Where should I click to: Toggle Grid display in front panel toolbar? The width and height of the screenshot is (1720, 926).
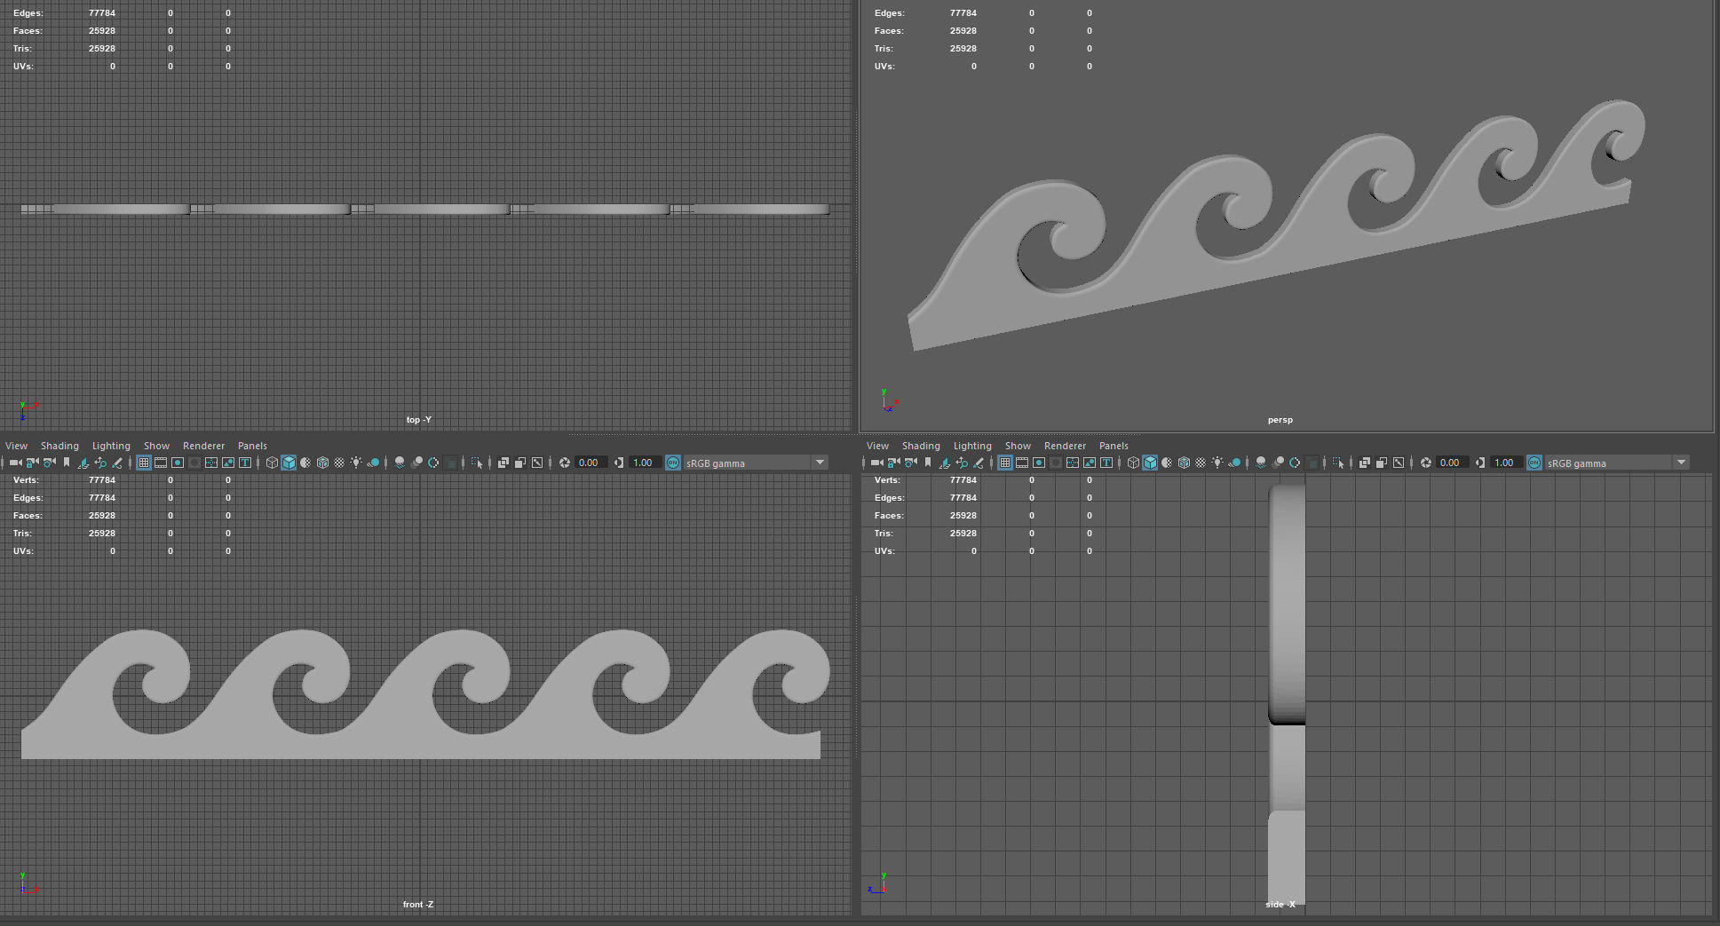pyautogui.click(x=144, y=463)
